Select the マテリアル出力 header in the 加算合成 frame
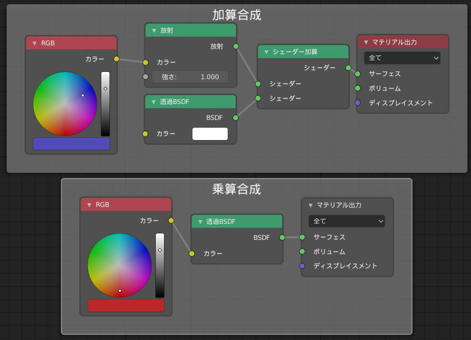Viewport: 471px width, 340px height. (403, 42)
